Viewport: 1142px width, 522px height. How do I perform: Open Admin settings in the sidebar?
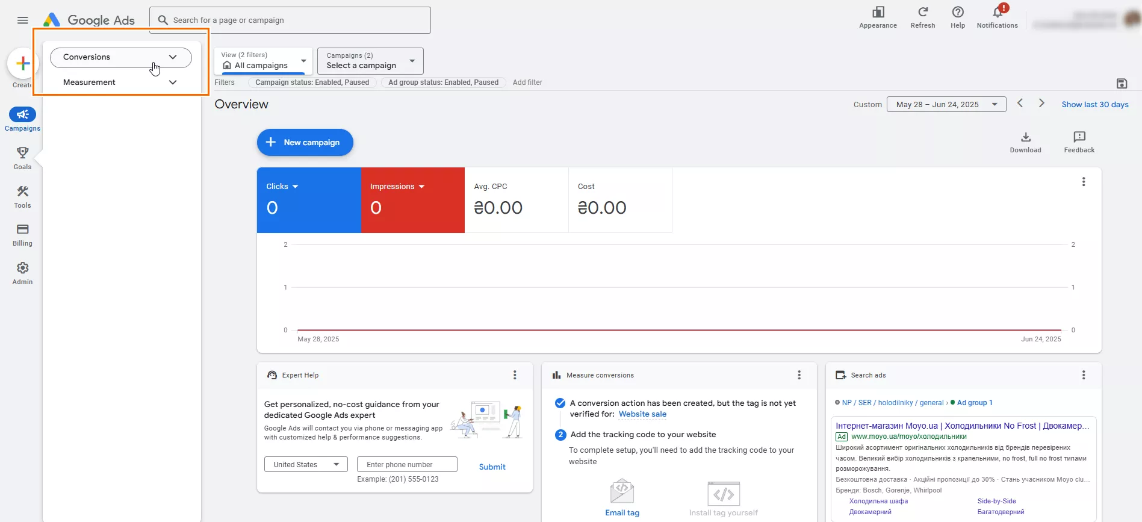[x=22, y=273]
